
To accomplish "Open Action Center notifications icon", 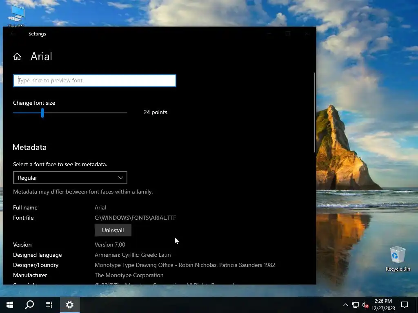I will (x=405, y=305).
